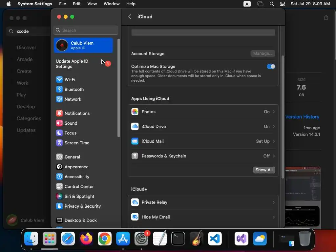The image size is (336, 252).
Task: Click the App Store share button
Action: pyautogui.click(x=326, y=17)
